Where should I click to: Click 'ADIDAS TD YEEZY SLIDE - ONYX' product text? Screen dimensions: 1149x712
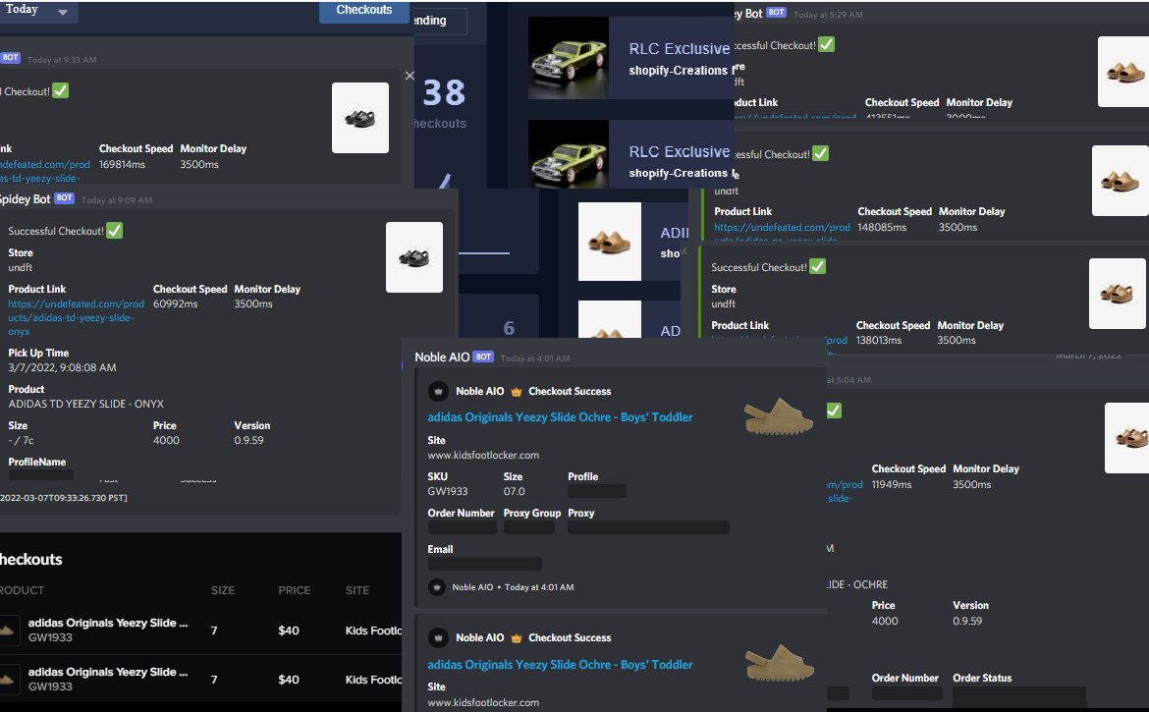85,404
